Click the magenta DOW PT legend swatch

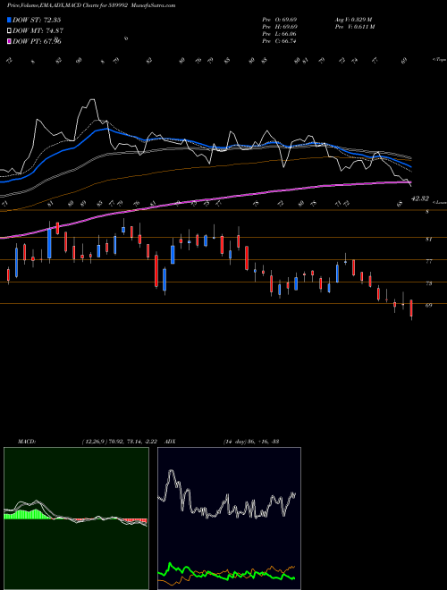pyautogui.click(x=9, y=41)
